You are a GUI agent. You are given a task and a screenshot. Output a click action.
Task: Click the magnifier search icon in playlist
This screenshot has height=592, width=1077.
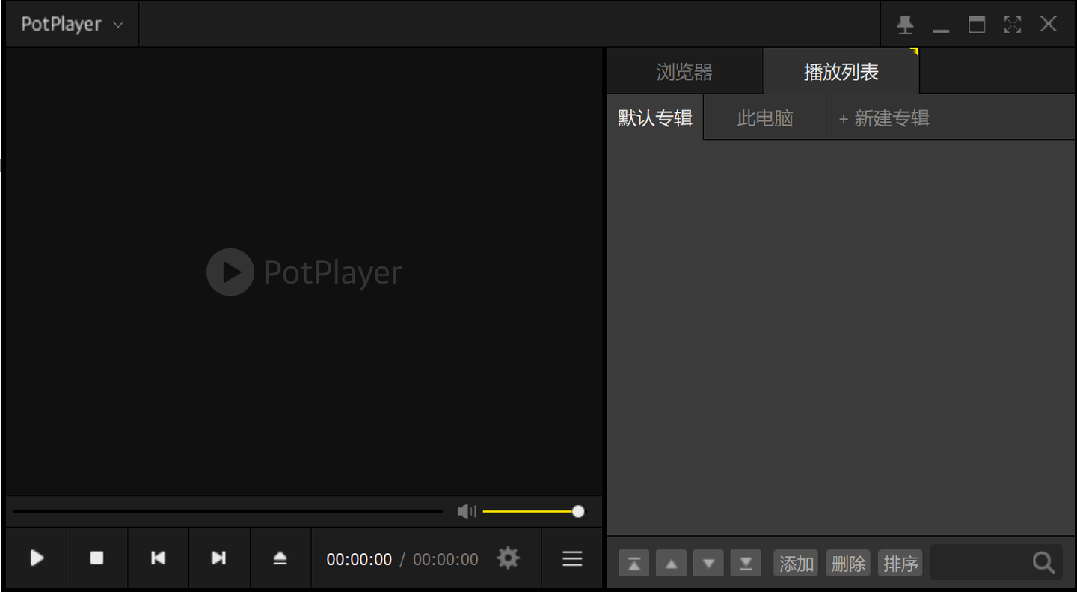[x=1044, y=563]
